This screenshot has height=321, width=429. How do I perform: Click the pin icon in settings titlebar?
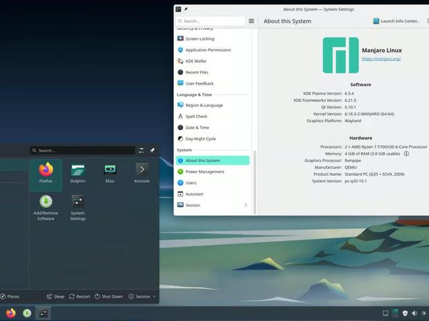(x=186, y=9)
